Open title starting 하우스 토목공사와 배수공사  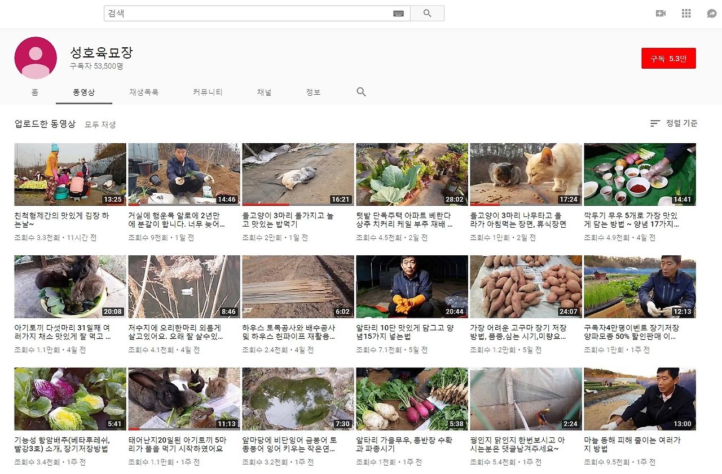coord(289,332)
